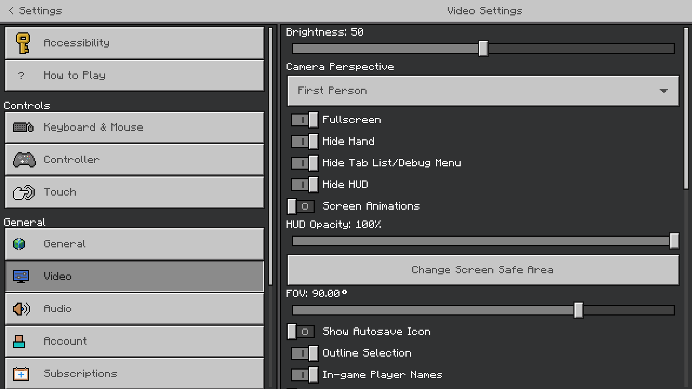692x389 pixels.
Task: Click the Touch hand icon
Action: (24, 192)
